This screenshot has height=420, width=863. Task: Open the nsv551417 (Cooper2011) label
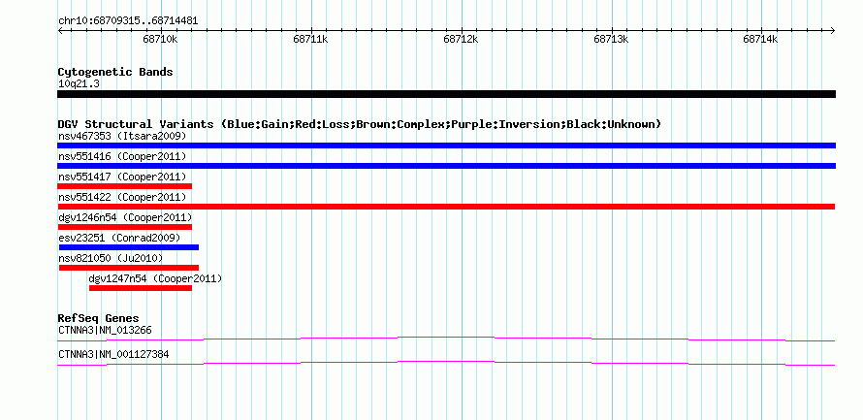(122, 178)
